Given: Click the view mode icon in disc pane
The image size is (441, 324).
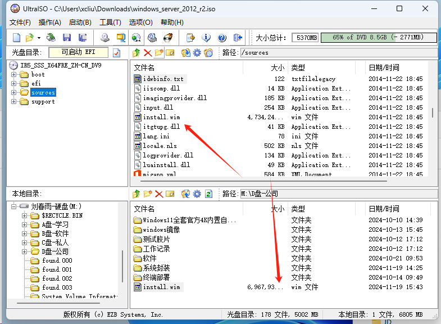Looking at the screenshot, I should coord(208,53).
